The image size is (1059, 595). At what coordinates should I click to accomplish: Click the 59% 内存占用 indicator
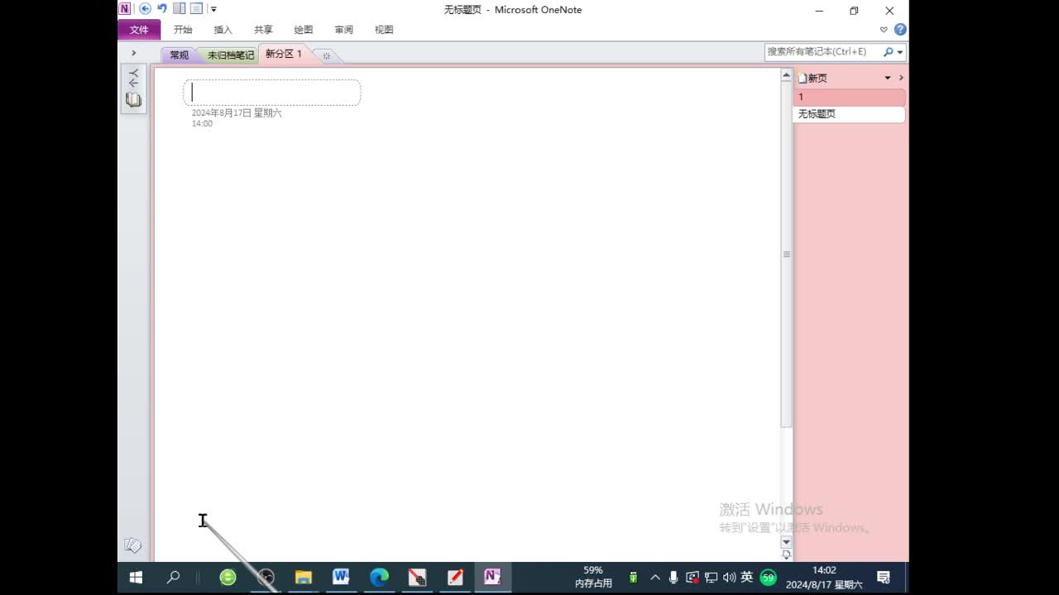[593, 577]
